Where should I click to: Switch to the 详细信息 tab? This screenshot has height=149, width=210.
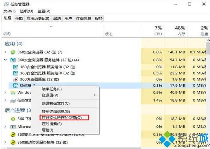click(83, 18)
